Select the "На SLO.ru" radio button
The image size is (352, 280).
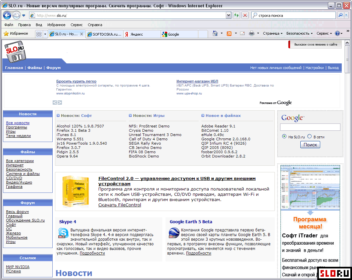coord(284,136)
